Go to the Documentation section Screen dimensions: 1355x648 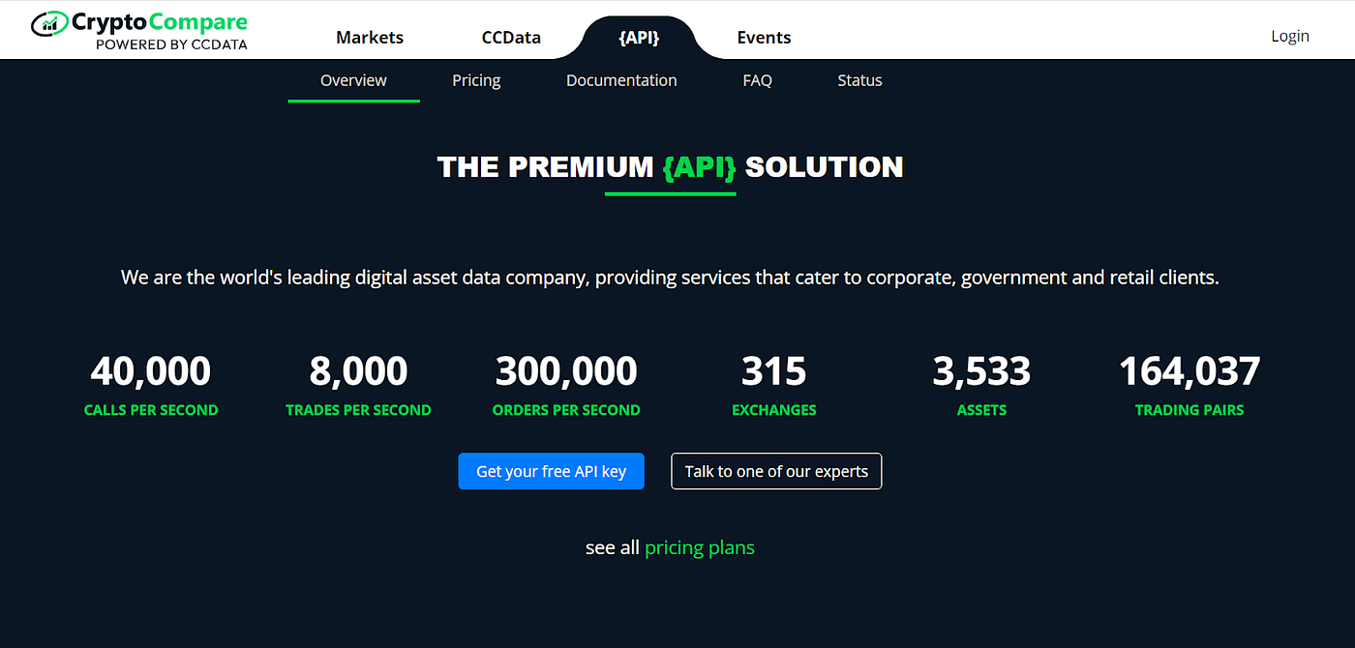pos(621,80)
